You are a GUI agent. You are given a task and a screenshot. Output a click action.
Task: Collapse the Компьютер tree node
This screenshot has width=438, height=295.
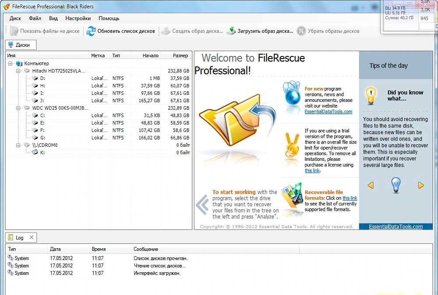(x=11, y=63)
